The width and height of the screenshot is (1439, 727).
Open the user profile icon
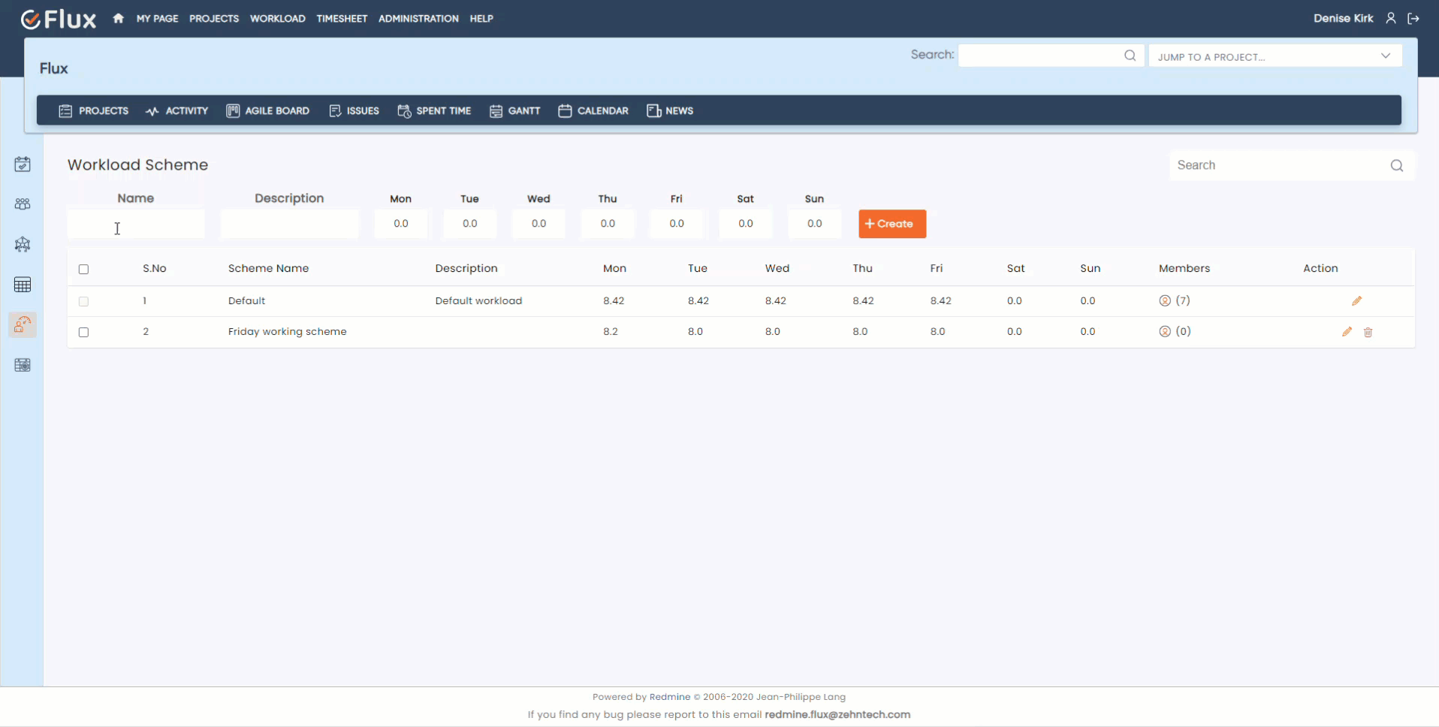(1391, 19)
